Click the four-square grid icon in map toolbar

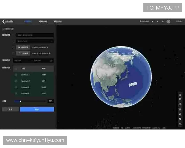(x=180, y=109)
